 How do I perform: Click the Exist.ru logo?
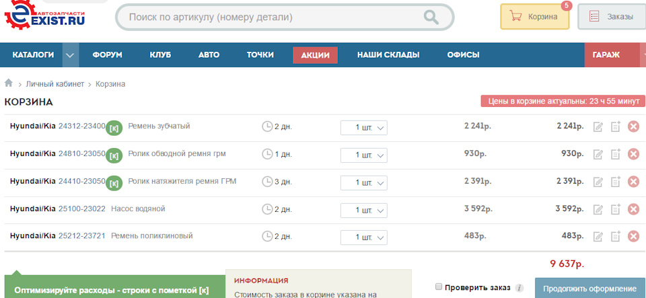tap(44, 14)
